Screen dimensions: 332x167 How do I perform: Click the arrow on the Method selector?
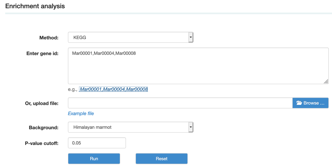(x=190, y=37)
